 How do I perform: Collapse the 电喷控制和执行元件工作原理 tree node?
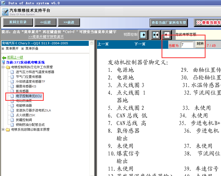3,67
